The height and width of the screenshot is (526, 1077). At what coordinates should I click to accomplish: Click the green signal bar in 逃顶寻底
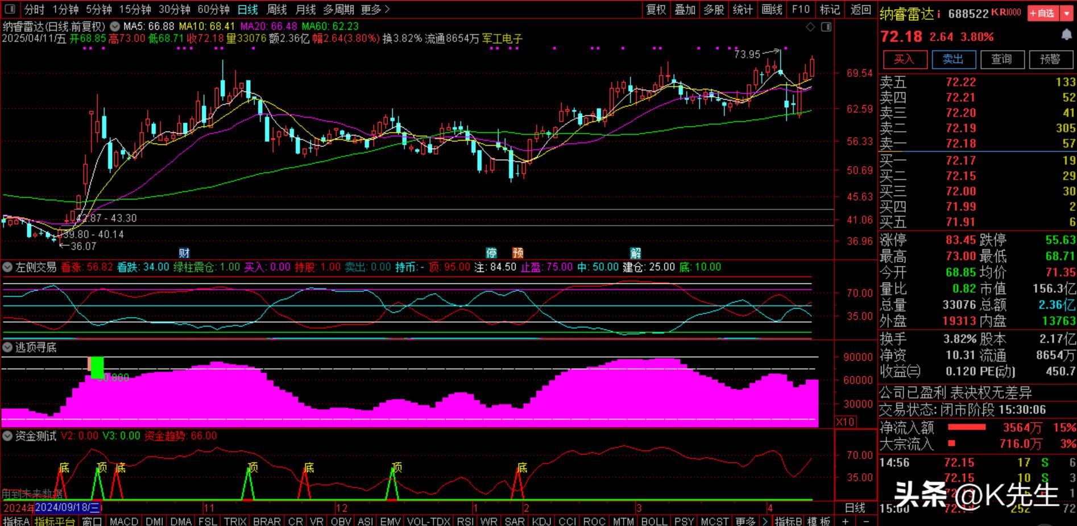[x=97, y=367]
